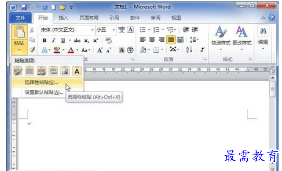Click the Cut scissors icon

[32, 30]
